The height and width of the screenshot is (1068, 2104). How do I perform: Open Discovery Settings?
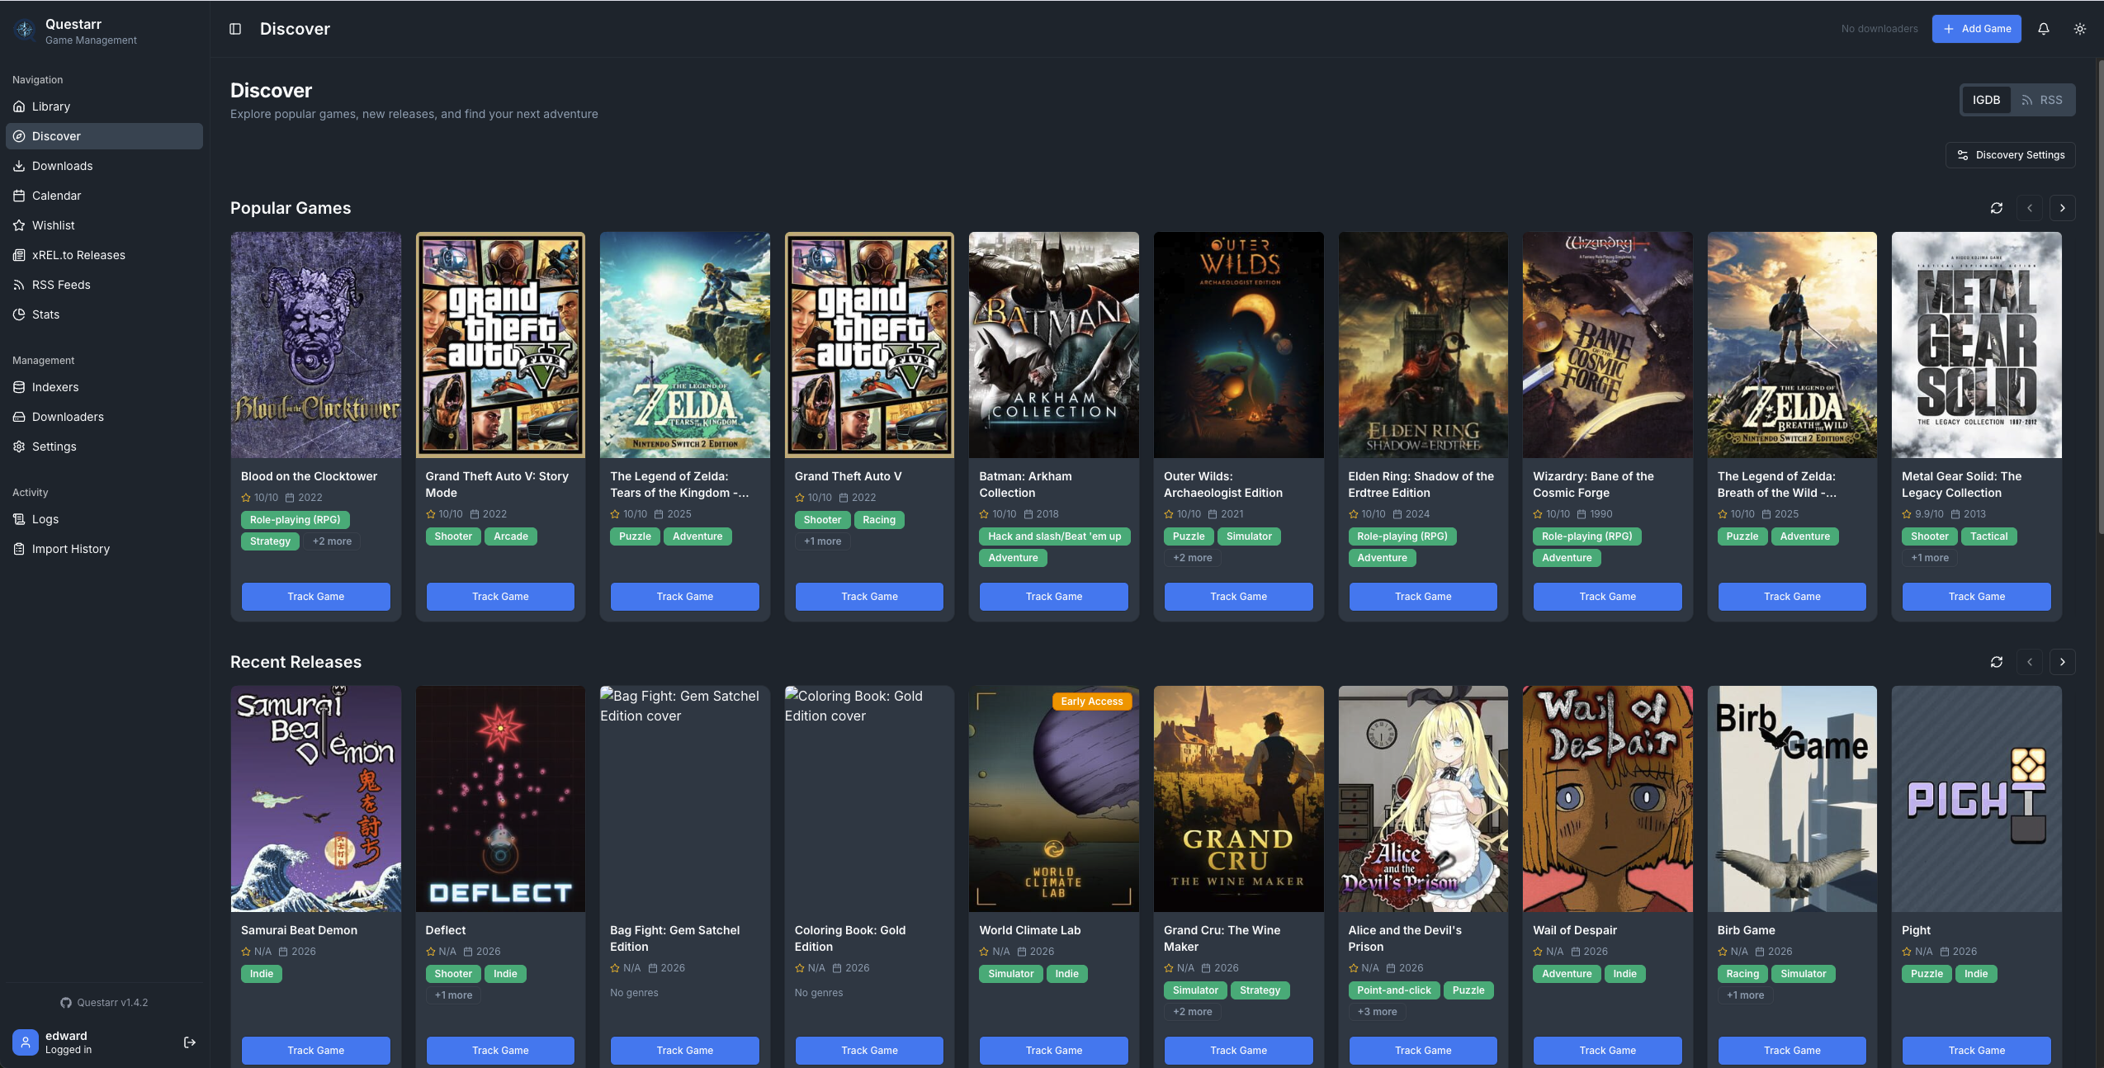coord(2011,155)
